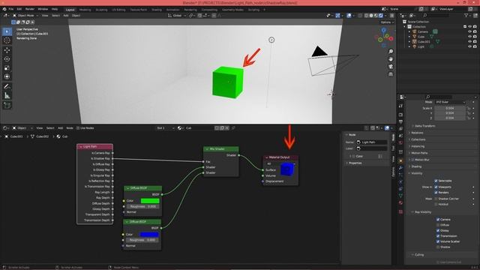Click the viewport zoom magnifier icon
This screenshot has height=270, width=480.
pos(391,52)
